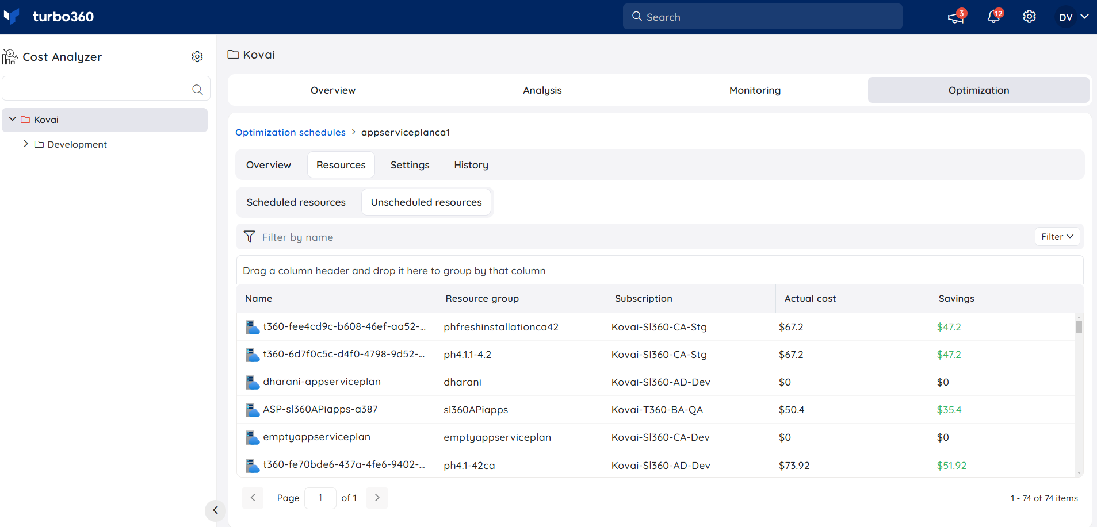This screenshot has height=527, width=1097.
Task: Switch to the main Overview tab
Action: [333, 90]
